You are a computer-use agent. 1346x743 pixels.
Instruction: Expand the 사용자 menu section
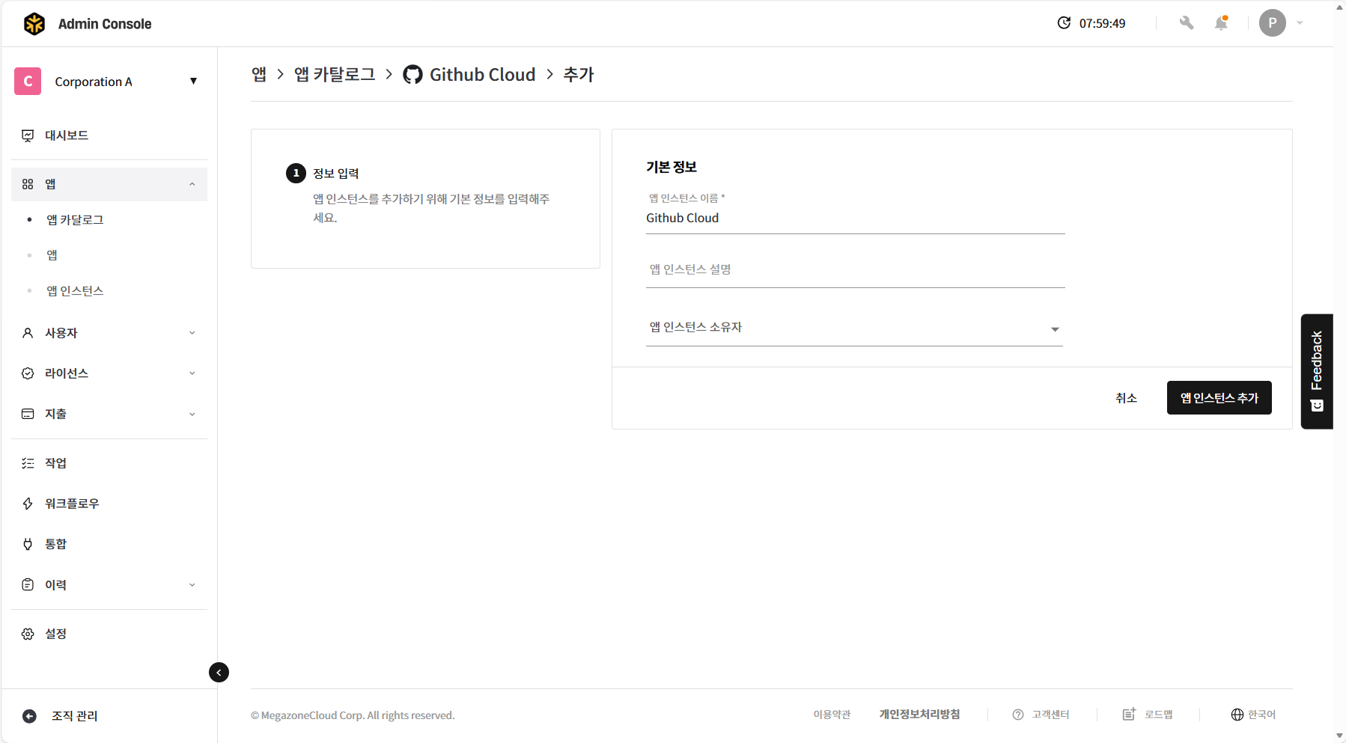tap(109, 333)
